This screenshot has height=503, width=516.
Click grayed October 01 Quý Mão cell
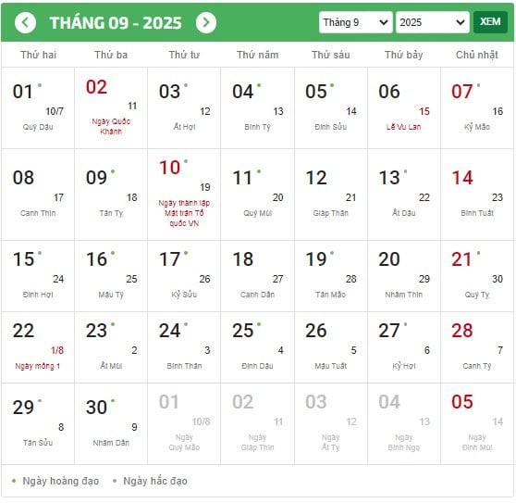click(184, 424)
